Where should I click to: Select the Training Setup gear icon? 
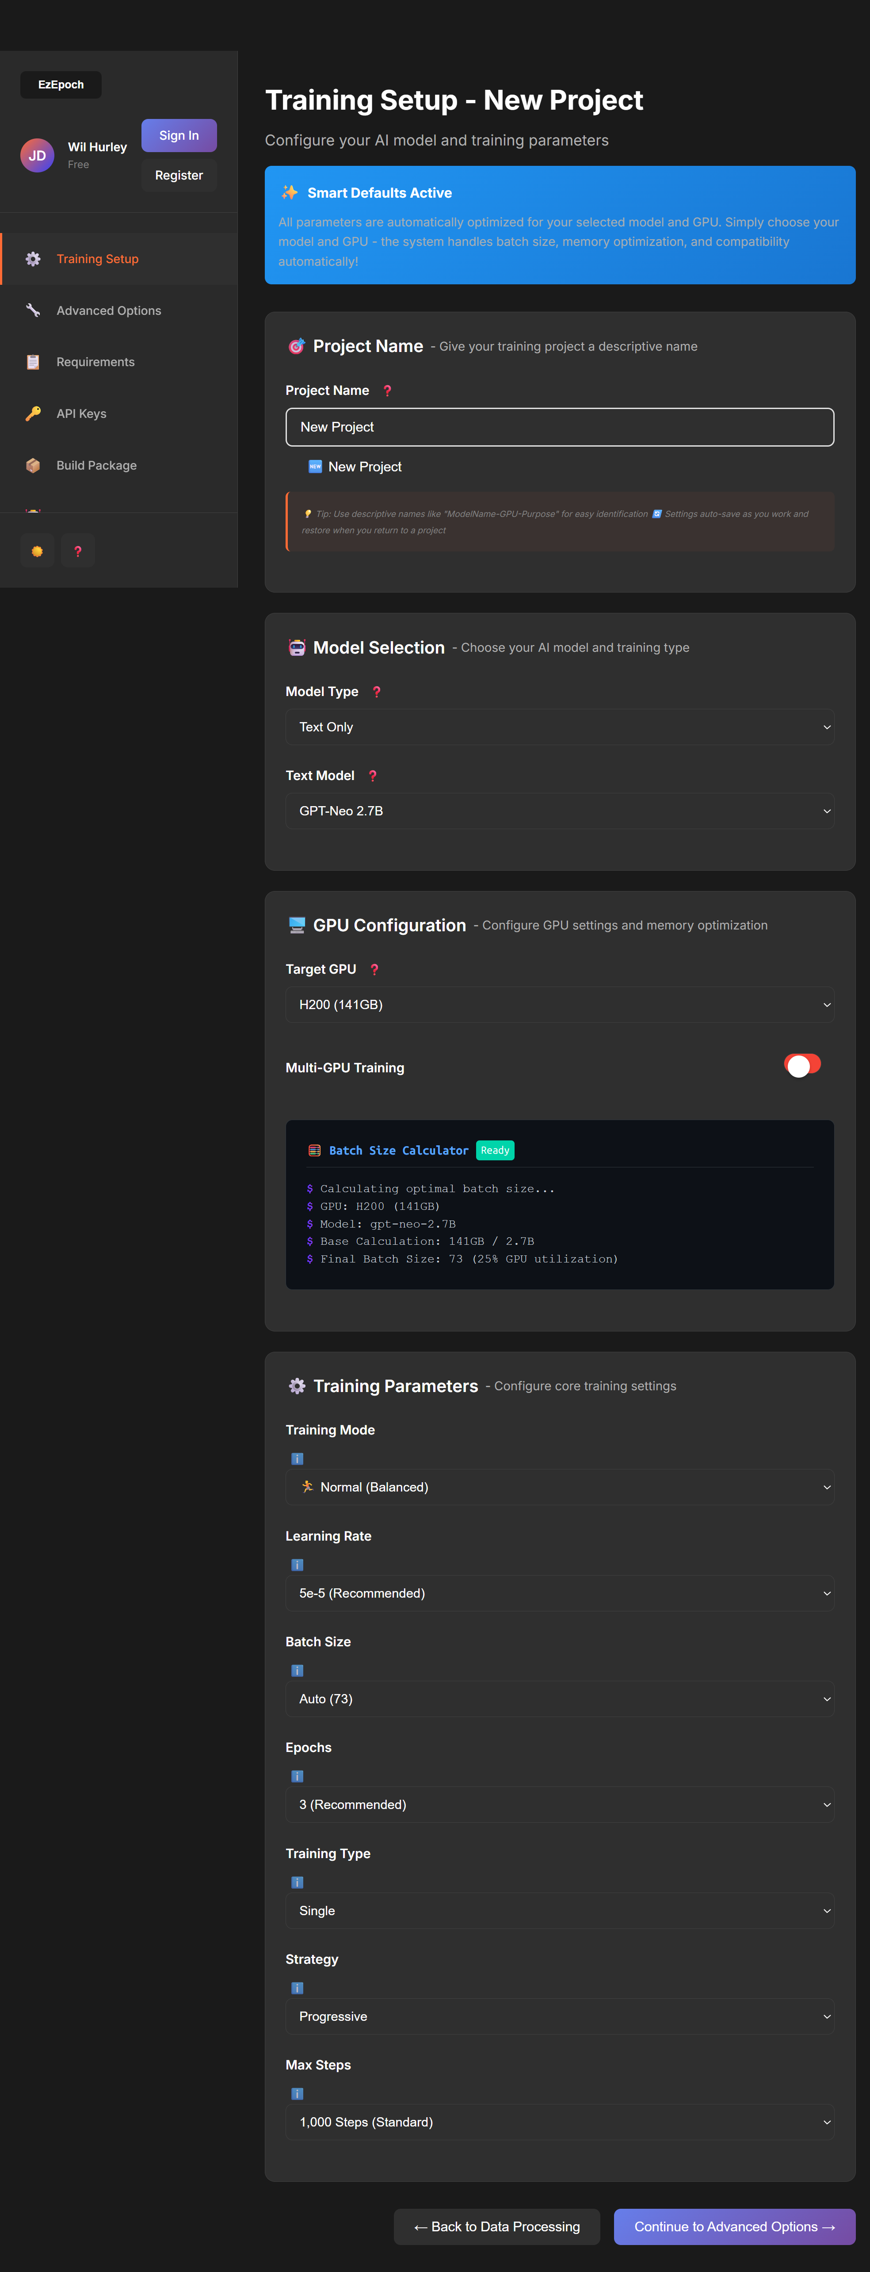[33, 258]
